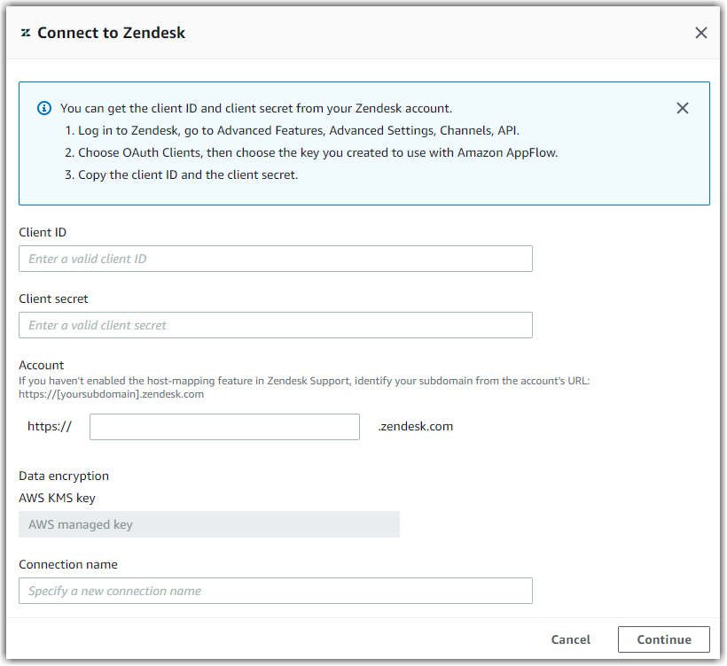This screenshot has width=727, height=666.
Task: Click the Client ID field label
Action: click(x=43, y=232)
